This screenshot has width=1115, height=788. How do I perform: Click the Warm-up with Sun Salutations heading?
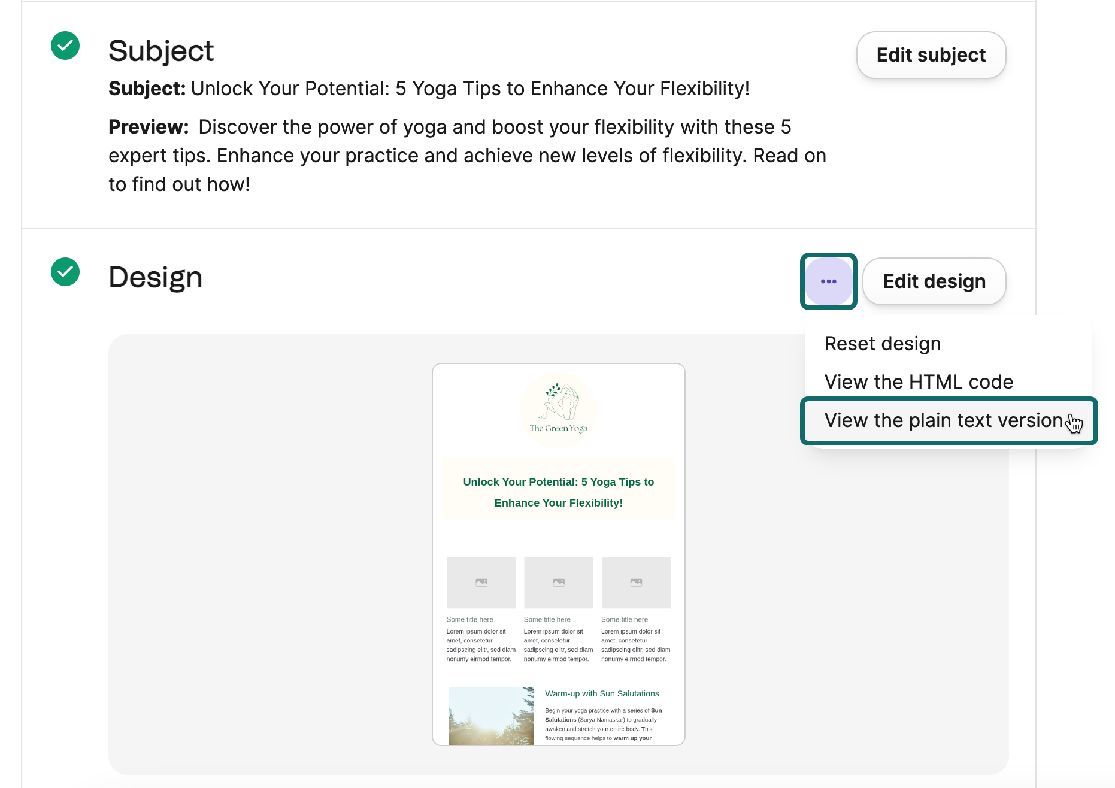tap(602, 693)
